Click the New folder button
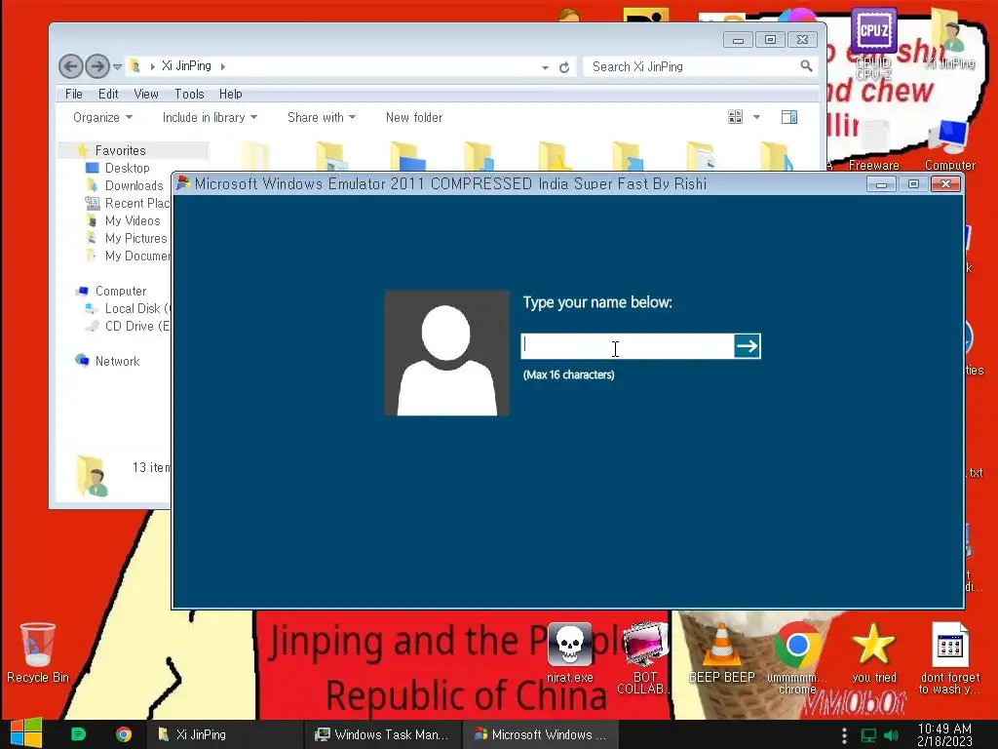 click(x=413, y=117)
